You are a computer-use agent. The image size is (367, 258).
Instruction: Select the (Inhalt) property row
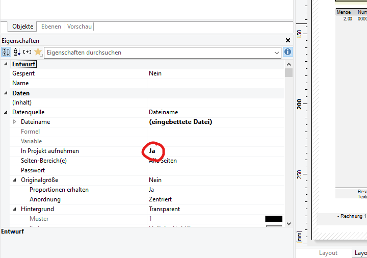[x=147, y=102]
